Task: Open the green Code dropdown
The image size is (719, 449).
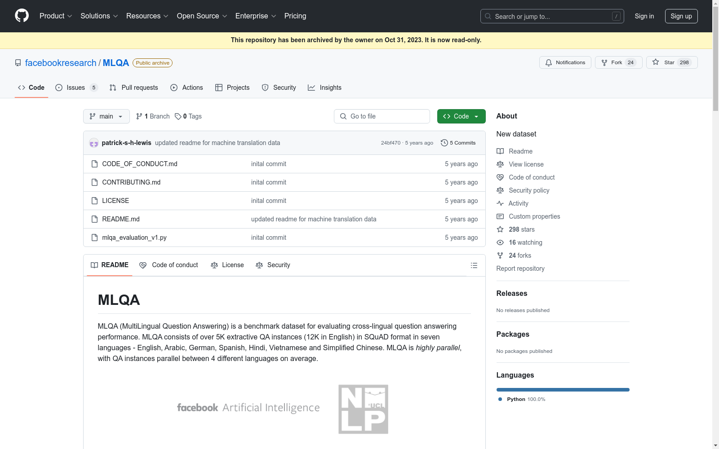Action: (x=461, y=116)
